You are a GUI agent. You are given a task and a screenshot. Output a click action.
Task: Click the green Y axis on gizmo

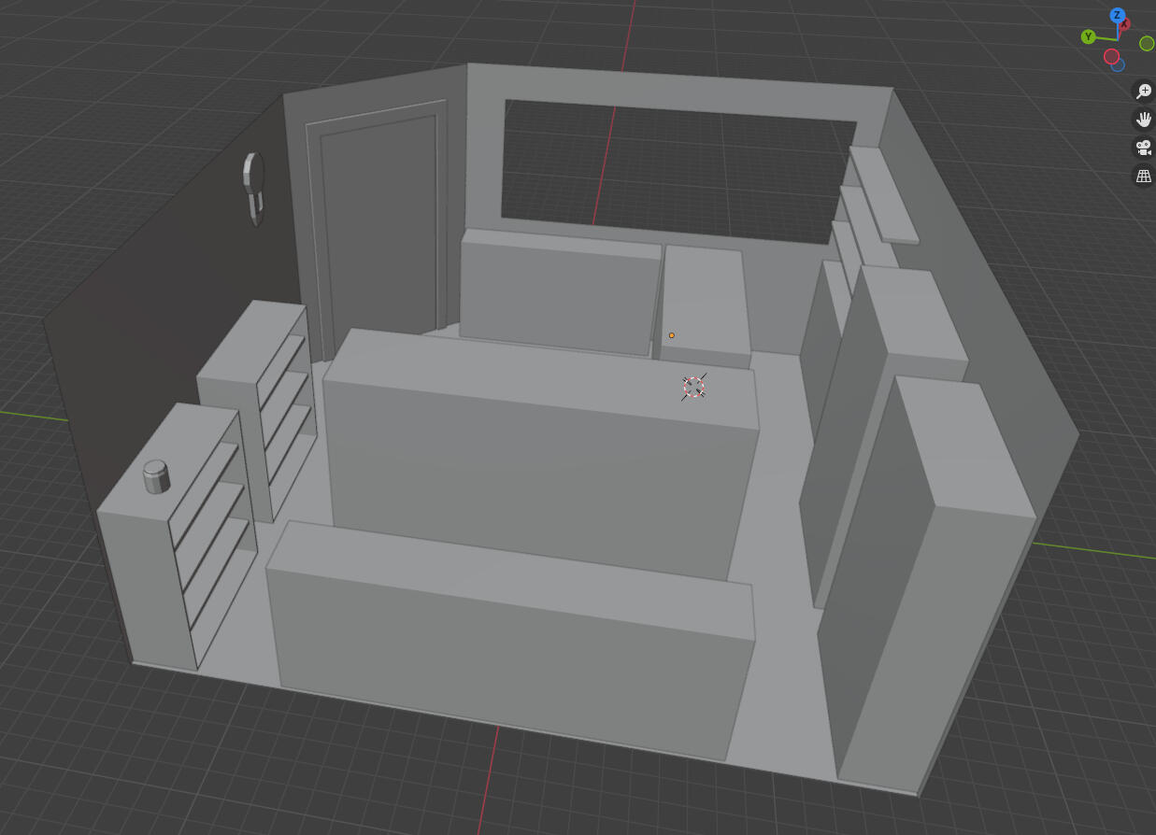(x=1088, y=36)
